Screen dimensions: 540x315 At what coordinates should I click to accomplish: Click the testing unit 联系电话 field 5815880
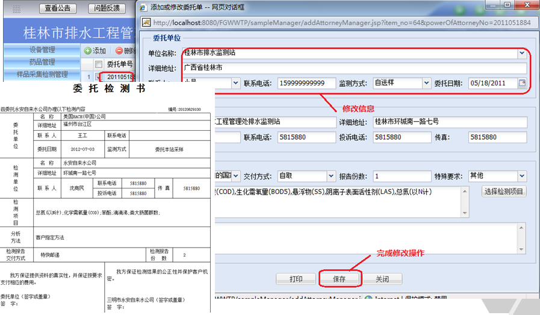coord(306,137)
